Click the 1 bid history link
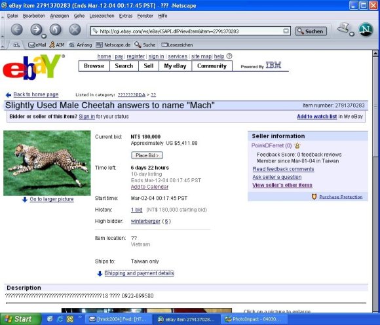 137,210
